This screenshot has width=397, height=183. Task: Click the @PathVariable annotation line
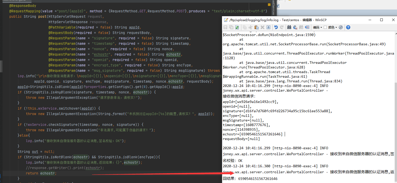(x=95, y=27)
